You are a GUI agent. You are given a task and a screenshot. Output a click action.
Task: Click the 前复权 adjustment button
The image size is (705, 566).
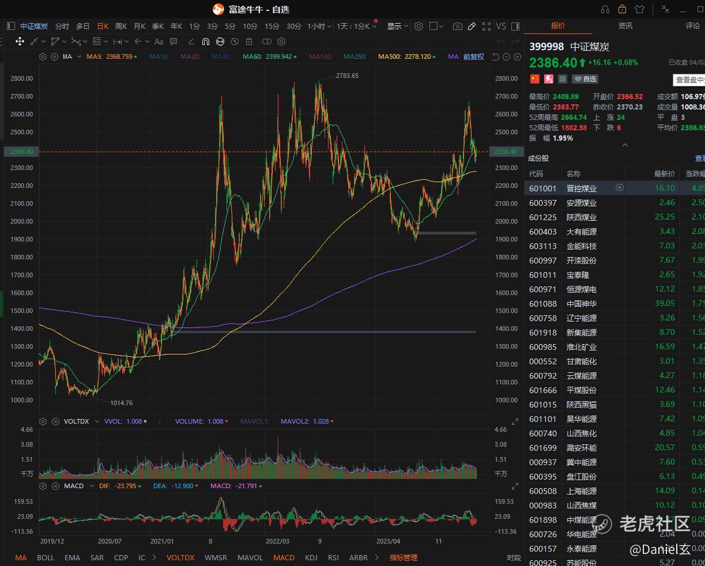(474, 56)
